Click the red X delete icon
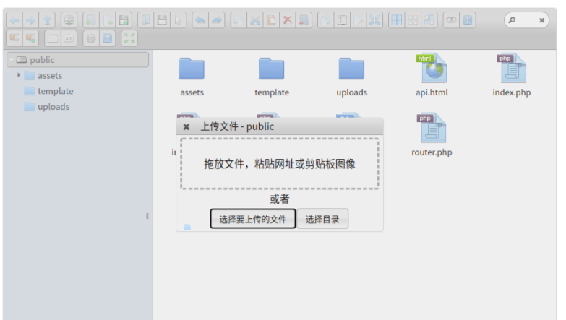 pos(287,20)
